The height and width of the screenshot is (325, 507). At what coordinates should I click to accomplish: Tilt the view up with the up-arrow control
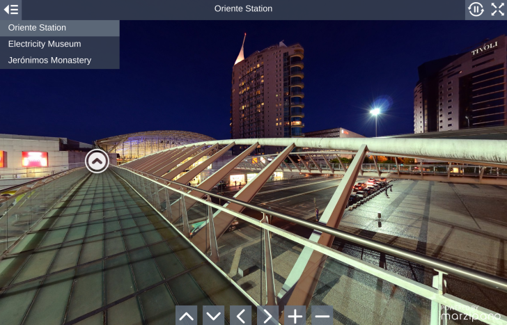[186, 315]
